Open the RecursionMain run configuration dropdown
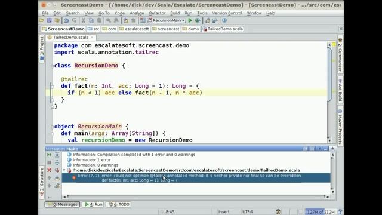Screen dimensions: 382x215 167,20
